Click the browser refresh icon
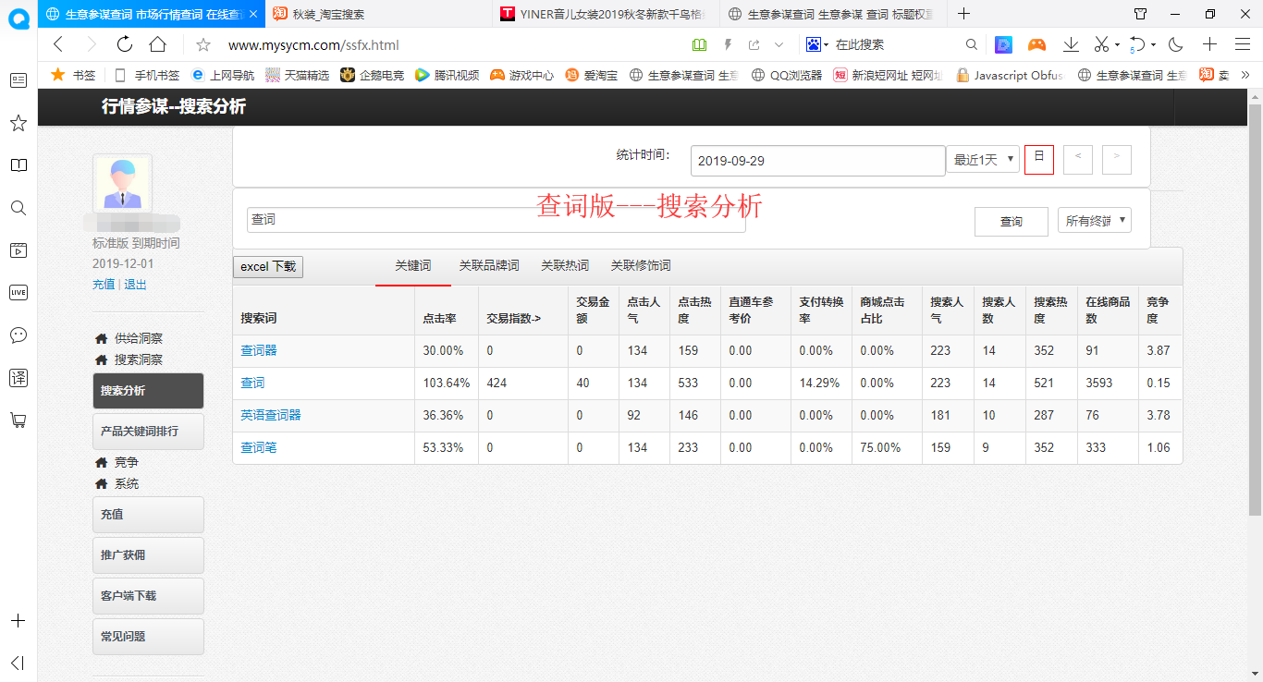 coord(125,44)
